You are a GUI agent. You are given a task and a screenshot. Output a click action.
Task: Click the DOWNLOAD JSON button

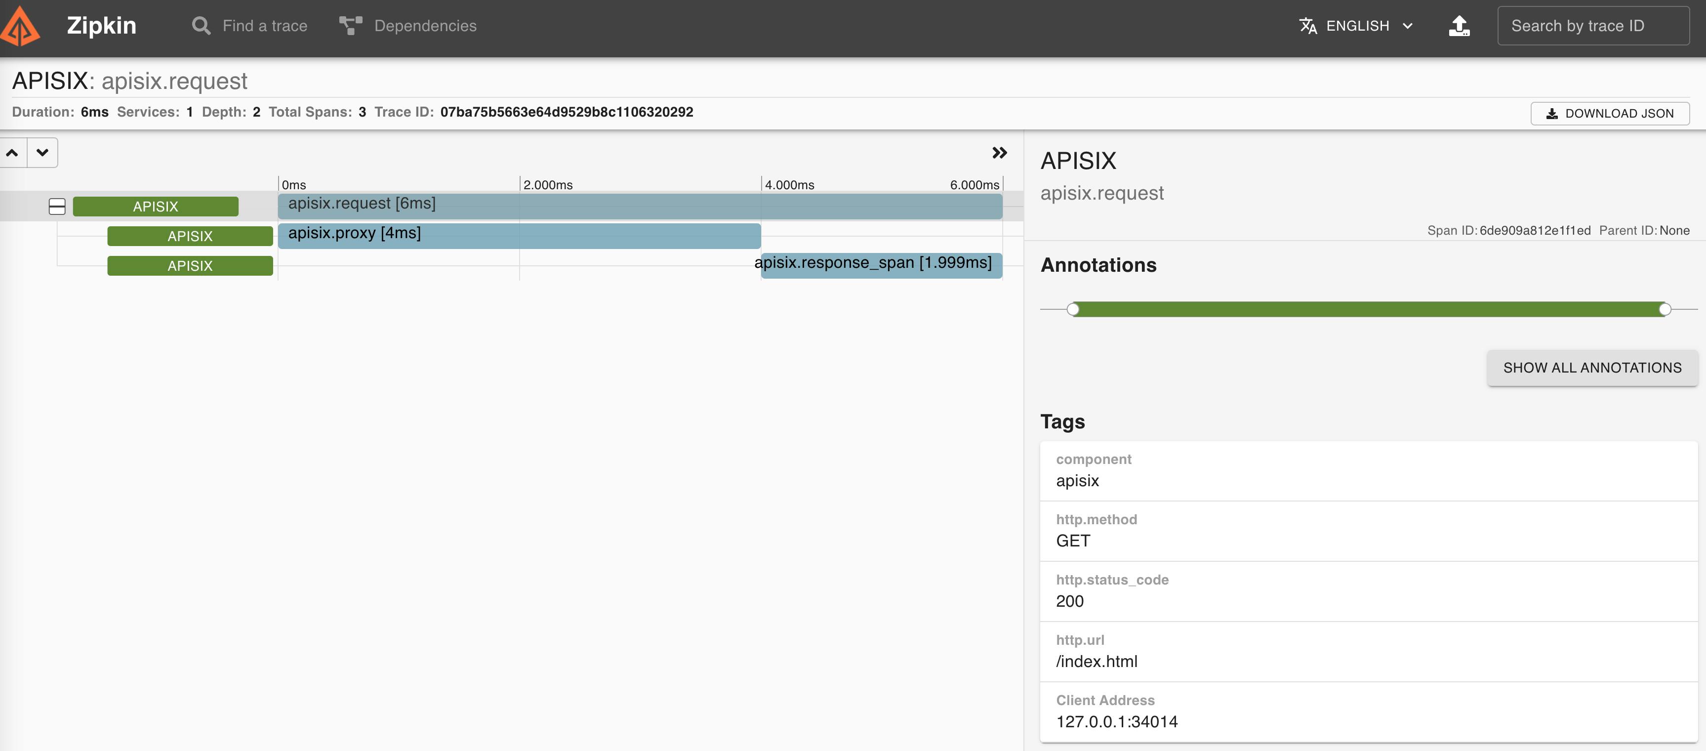coord(1610,113)
